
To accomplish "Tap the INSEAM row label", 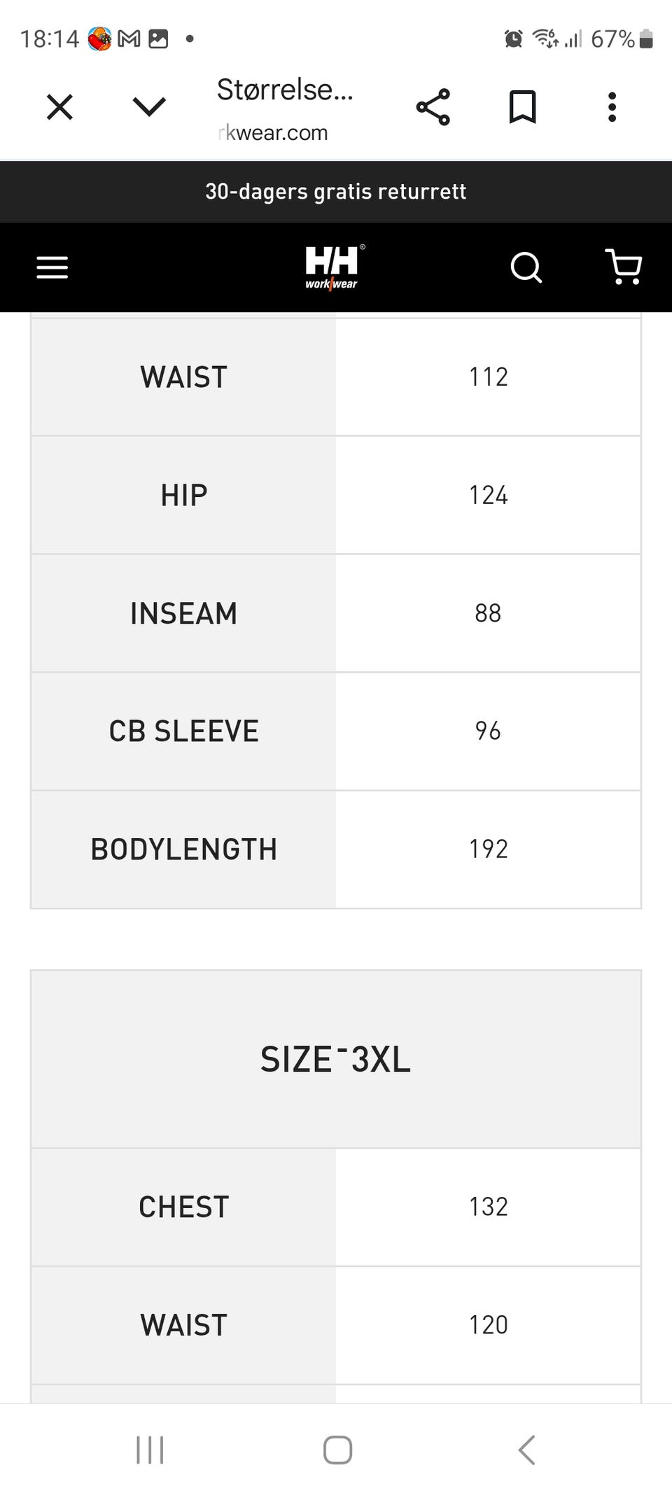I will tap(183, 613).
